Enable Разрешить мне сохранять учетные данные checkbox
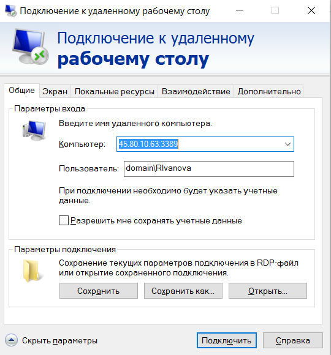The image size is (331, 355). [x=64, y=220]
